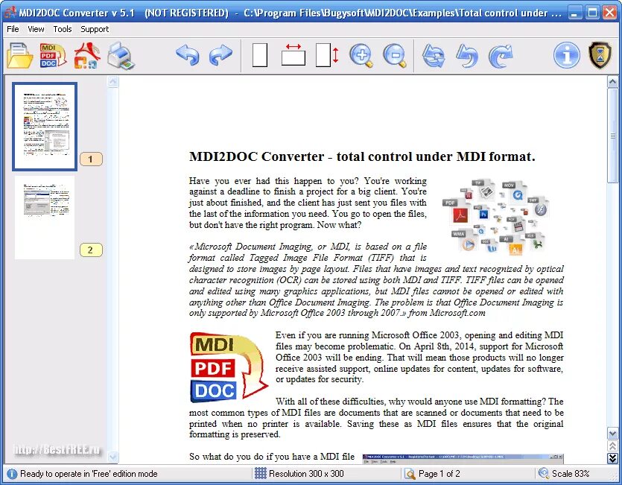Viewport: 622px width, 485px height.
Task: Click the 'Scale 83%' status text
Action: coord(571,474)
